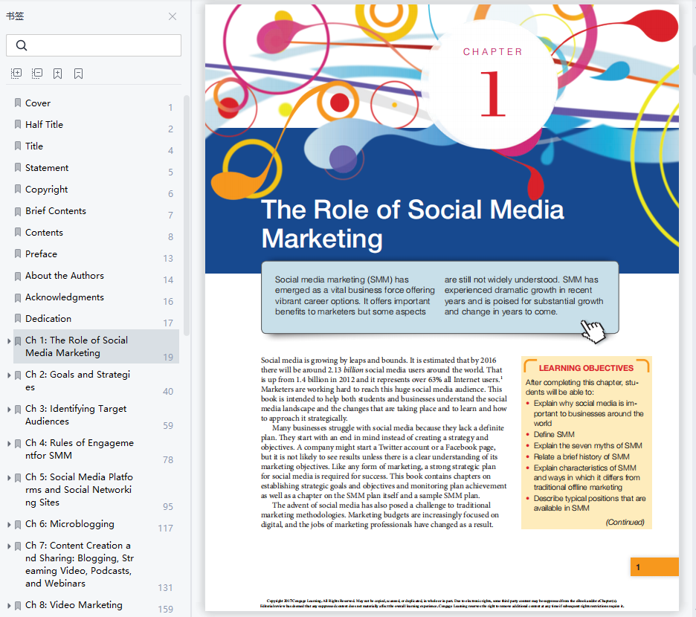Click page number 19 beside Ch 1 bookmark

(x=168, y=358)
